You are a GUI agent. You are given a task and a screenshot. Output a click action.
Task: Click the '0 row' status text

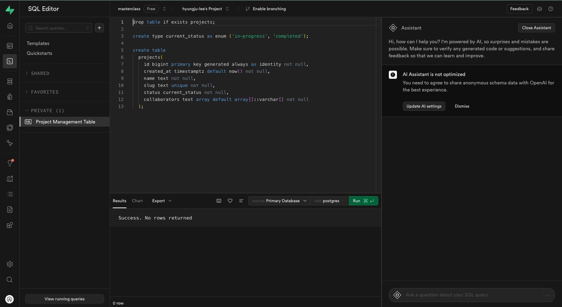[118, 303]
